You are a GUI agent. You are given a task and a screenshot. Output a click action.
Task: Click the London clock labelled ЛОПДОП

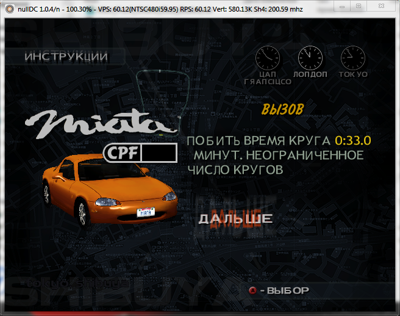(310, 58)
